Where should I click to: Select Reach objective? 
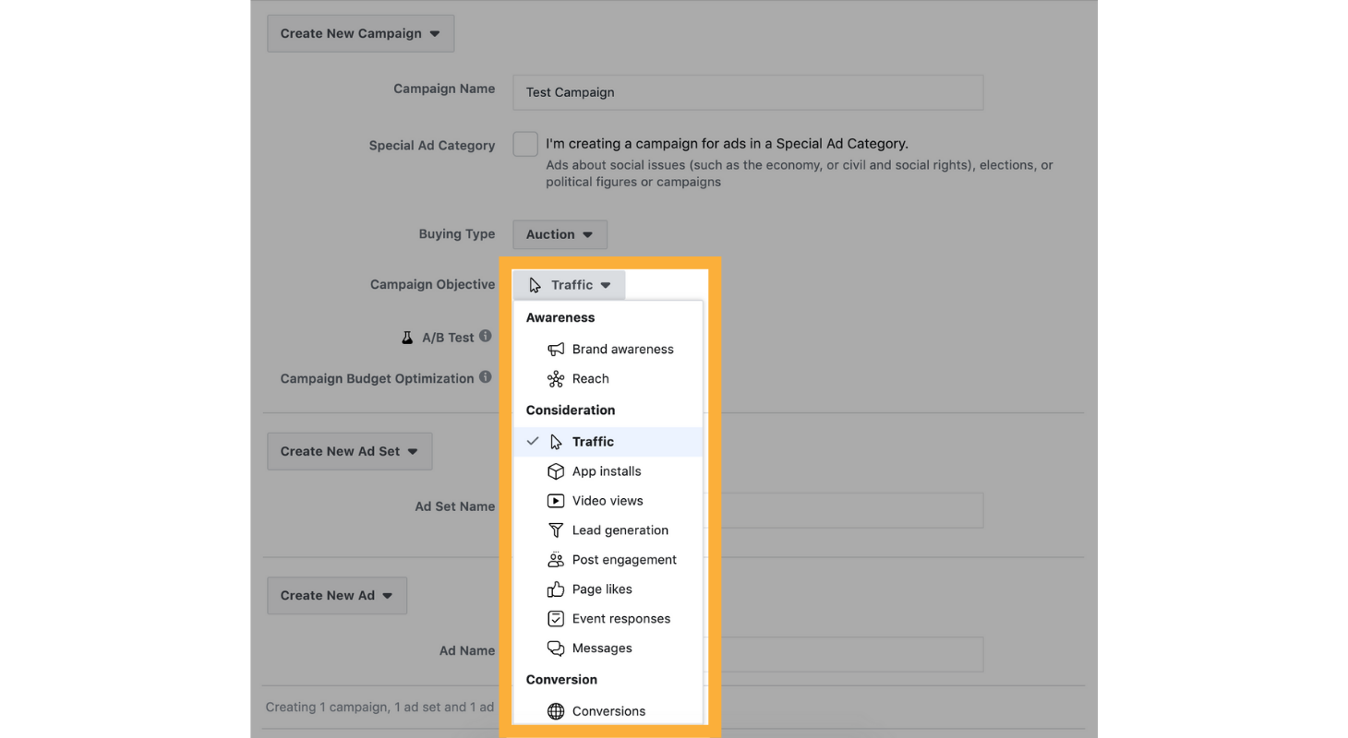pos(608,378)
